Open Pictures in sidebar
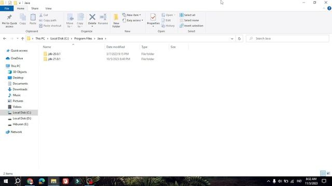332x186 pixels. click(x=16, y=101)
